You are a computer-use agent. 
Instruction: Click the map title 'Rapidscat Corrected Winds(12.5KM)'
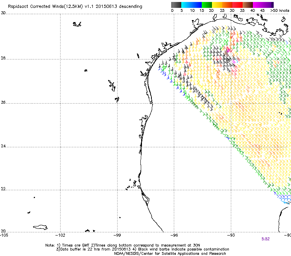[45, 6]
